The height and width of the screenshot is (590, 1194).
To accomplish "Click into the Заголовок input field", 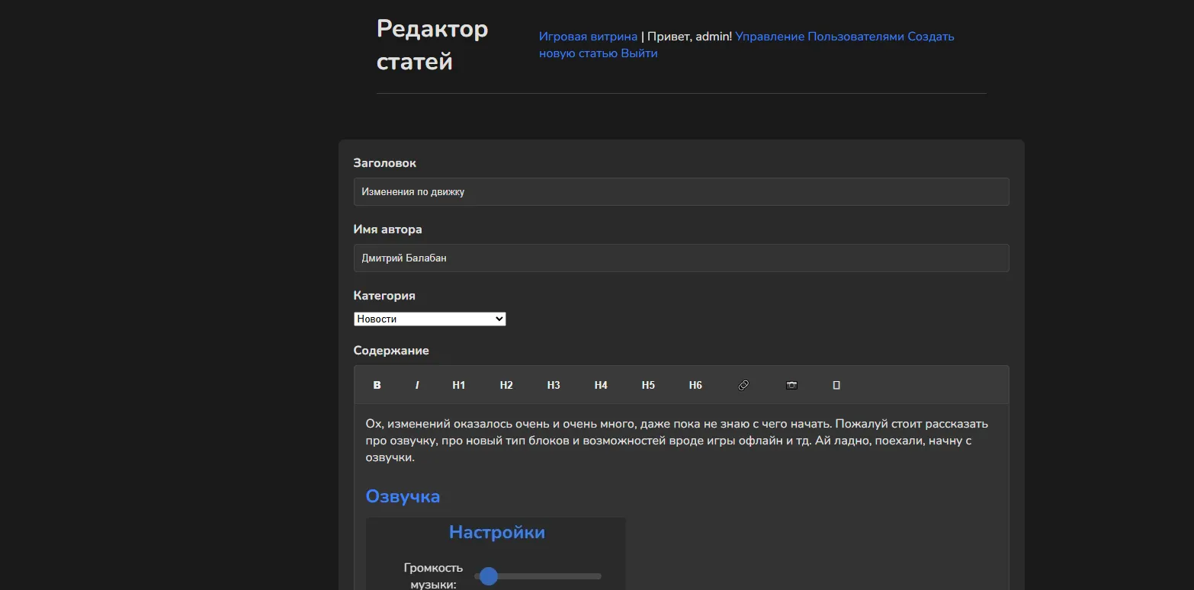I will [x=681, y=192].
